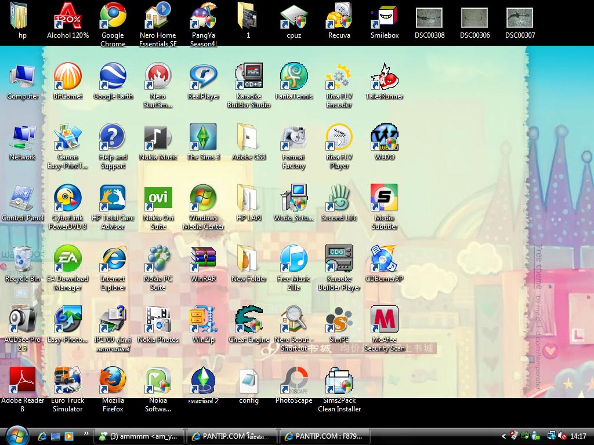Expand the Quick Launch overflow chevron

(86, 433)
